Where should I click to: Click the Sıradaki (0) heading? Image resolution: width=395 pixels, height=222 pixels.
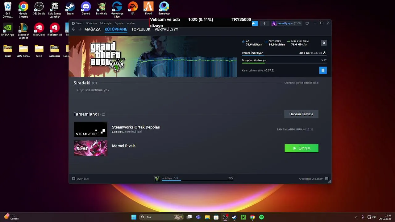[85, 83]
